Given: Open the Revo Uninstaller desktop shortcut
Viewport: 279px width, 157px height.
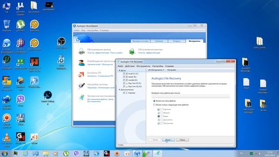Looking at the screenshot, I should click(61, 62).
